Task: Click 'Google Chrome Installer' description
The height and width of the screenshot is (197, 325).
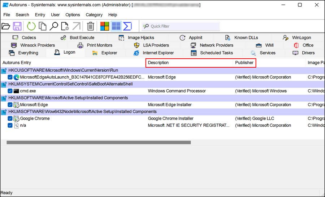Action: (170, 118)
